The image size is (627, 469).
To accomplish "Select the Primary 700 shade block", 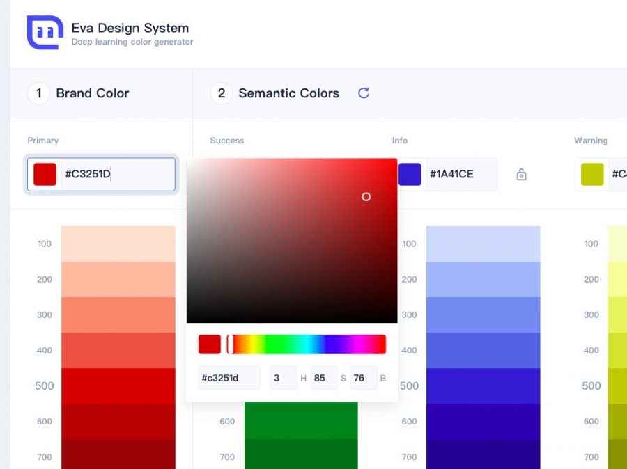I will coord(118,454).
